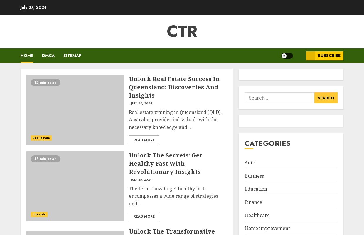Click the Lifestyle category tag
This screenshot has width=364, height=235.
(39, 214)
